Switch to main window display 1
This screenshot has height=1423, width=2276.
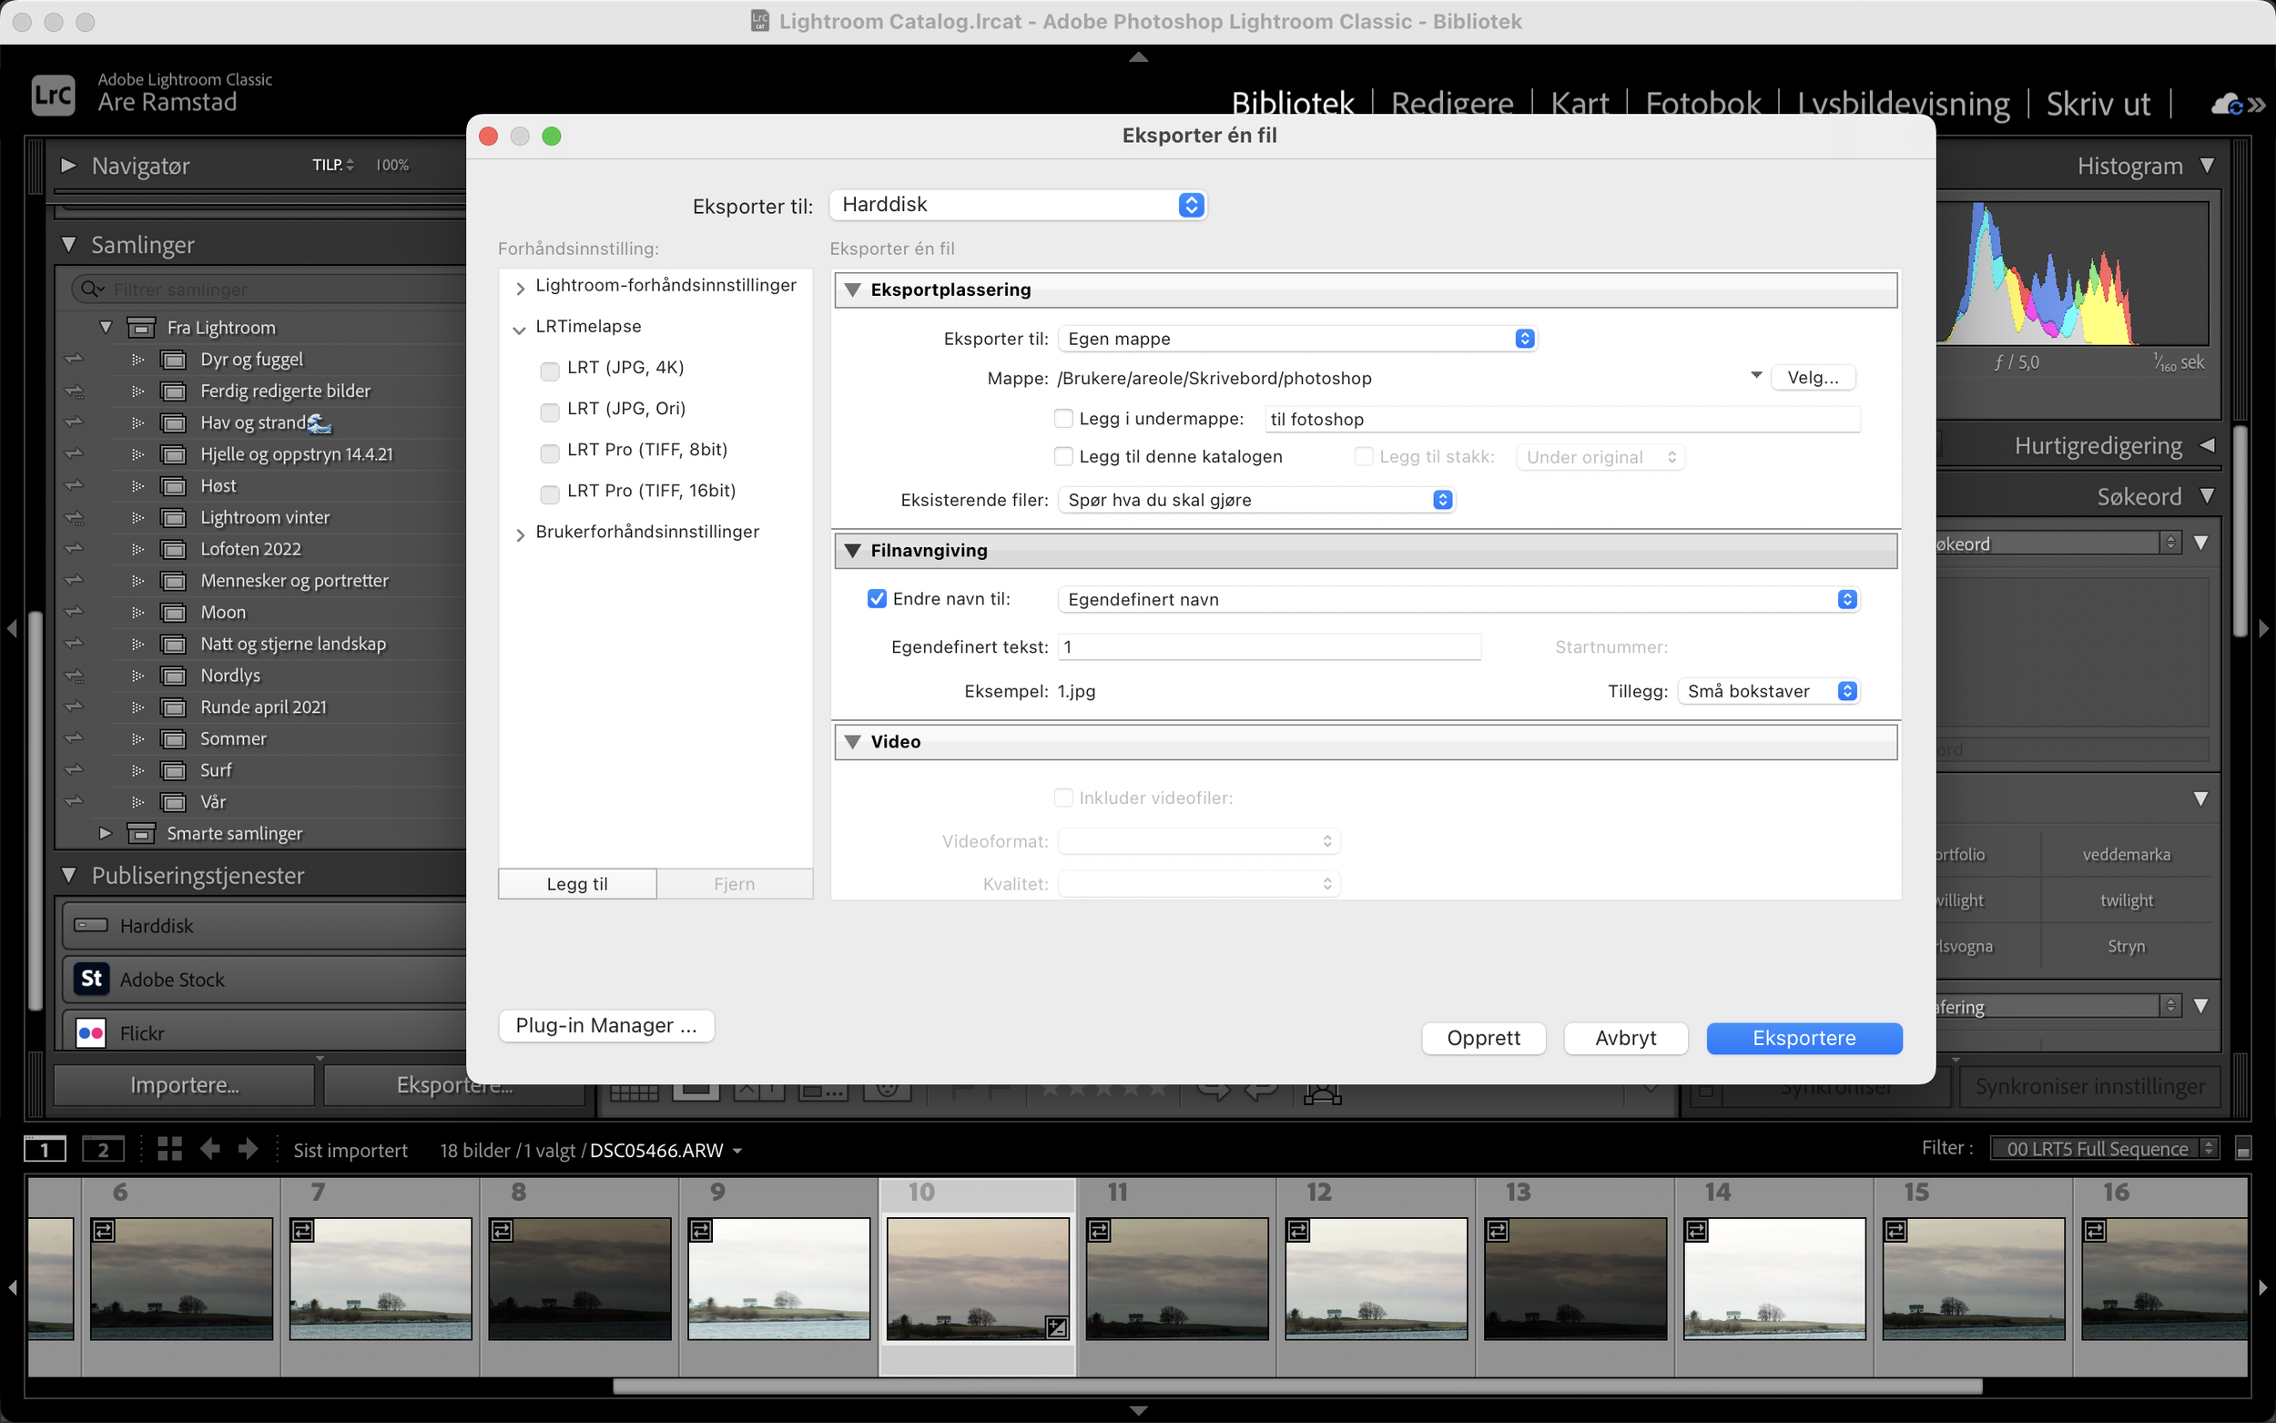[x=45, y=1149]
